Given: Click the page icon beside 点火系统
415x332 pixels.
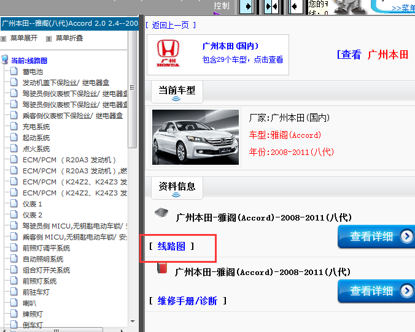Looking at the screenshot, I should click(x=14, y=148).
